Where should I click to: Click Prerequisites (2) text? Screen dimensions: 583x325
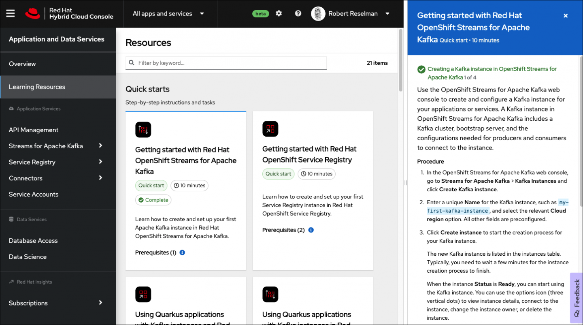coord(283,230)
